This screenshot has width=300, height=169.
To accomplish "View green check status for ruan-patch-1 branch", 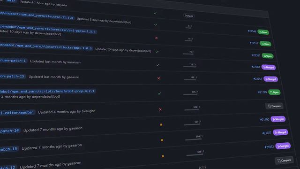I will tap(158, 65).
